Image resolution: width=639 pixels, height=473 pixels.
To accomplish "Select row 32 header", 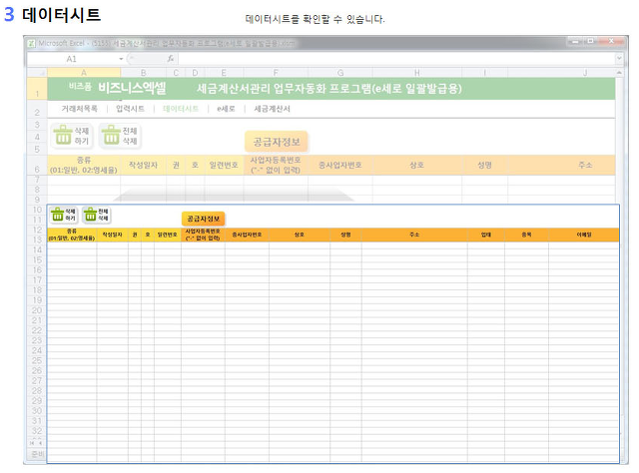I will (x=37, y=431).
